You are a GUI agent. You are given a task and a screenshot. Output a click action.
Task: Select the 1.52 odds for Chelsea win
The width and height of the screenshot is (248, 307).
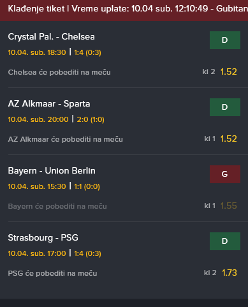(x=229, y=72)
